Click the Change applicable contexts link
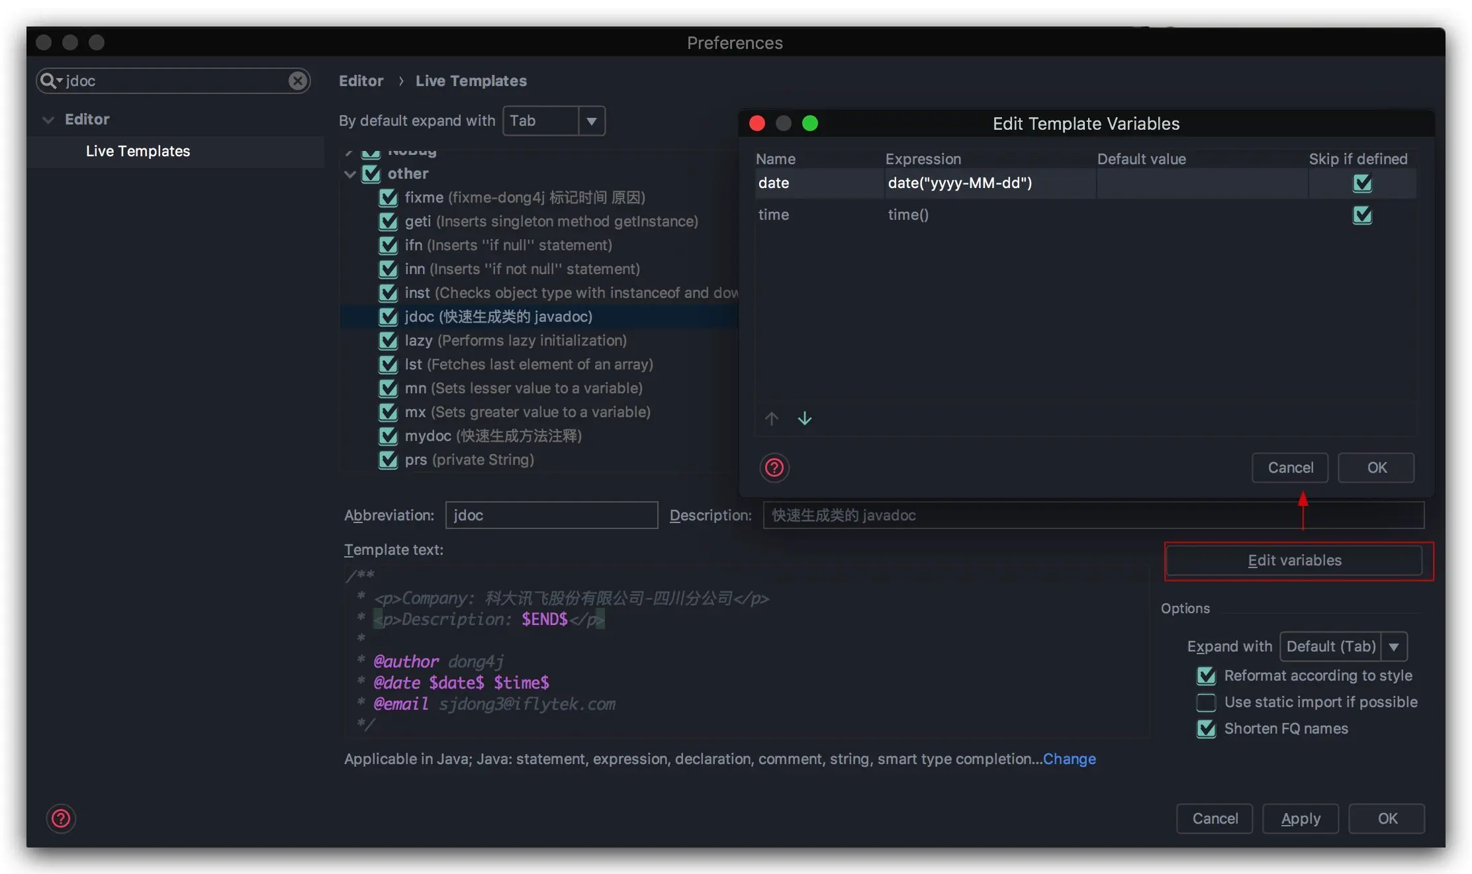1472x874 pixels. (1069, 759)
